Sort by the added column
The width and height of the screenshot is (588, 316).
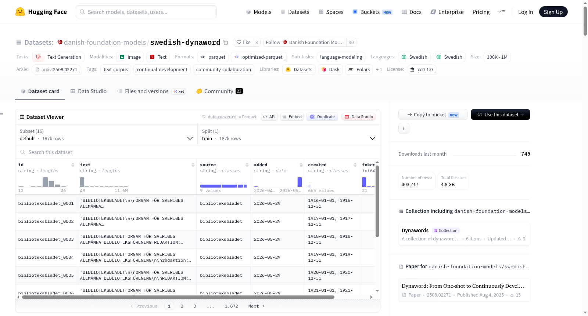click(x=301, y=165)
